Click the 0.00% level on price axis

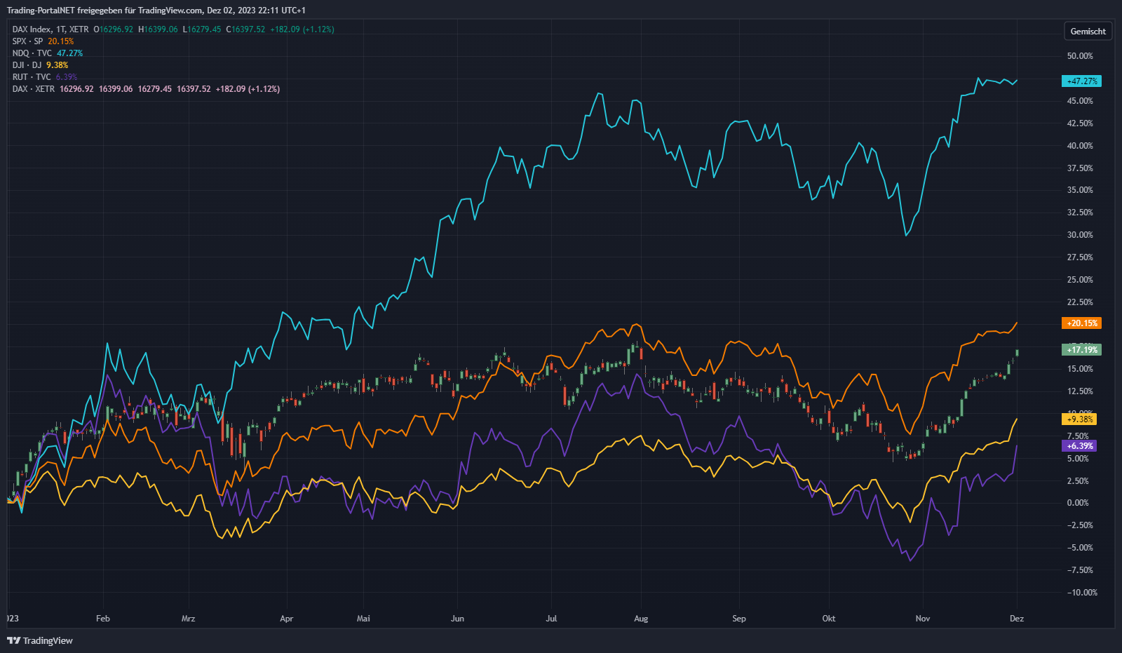coord(1078,503)
